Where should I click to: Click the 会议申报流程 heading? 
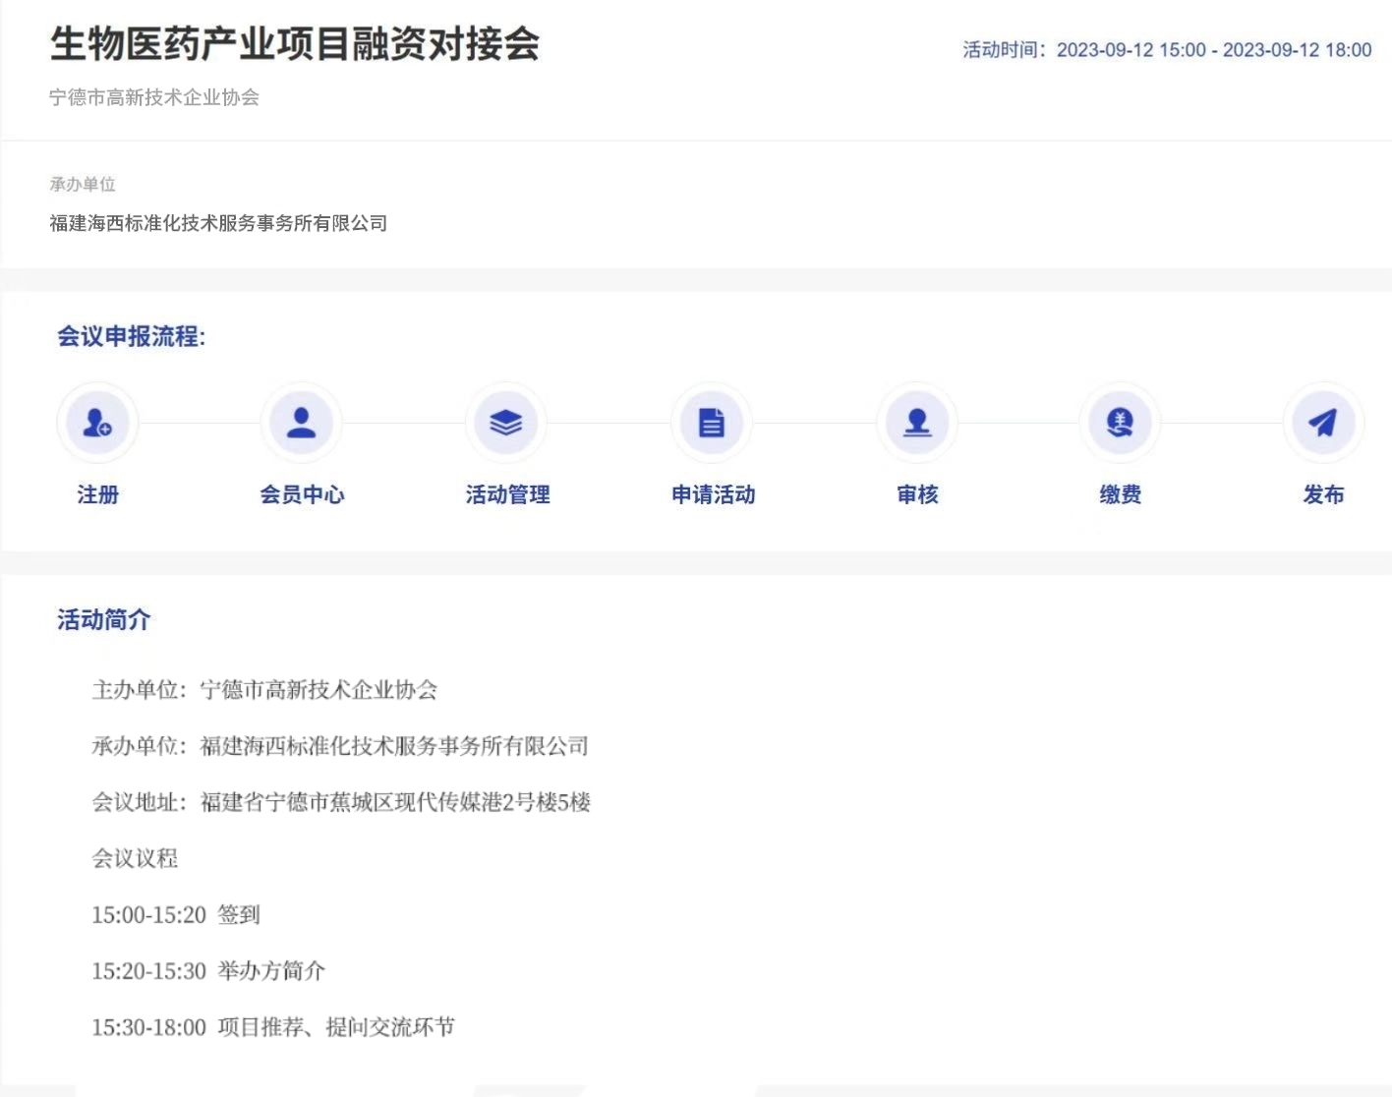pos(132,336)
